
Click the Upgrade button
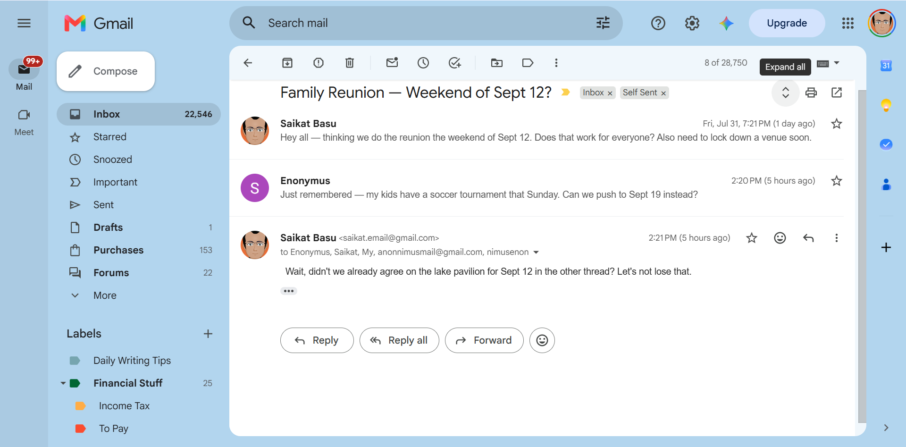pos(787,23)
